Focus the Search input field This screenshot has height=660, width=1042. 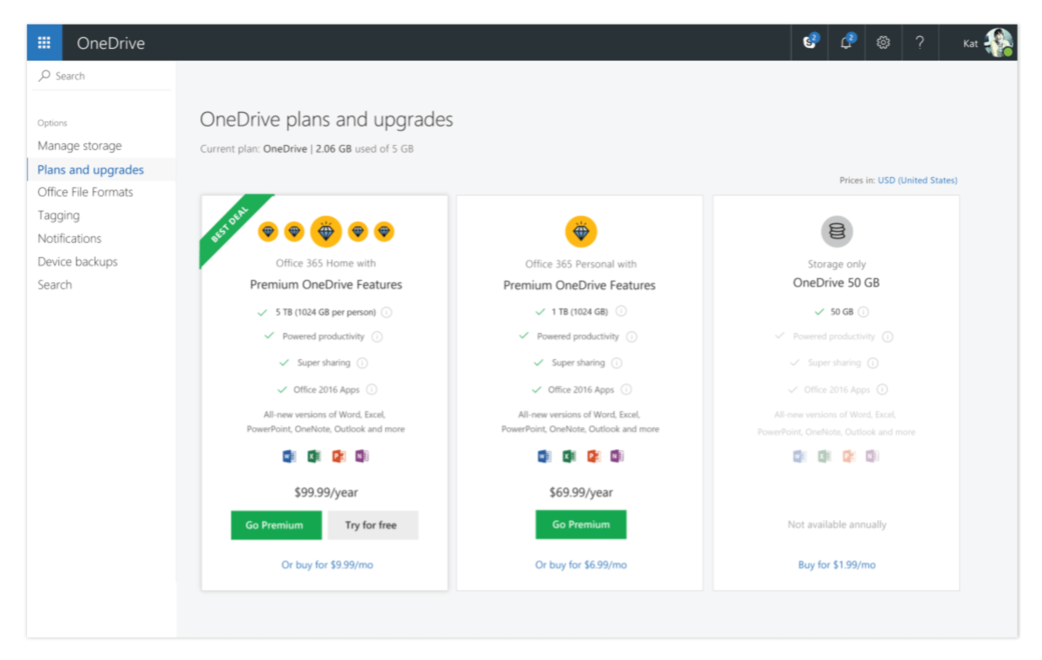click(x=103, y=76)
